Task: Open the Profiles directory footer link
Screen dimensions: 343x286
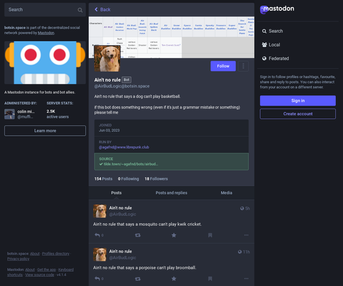Action: coord(55,253)
